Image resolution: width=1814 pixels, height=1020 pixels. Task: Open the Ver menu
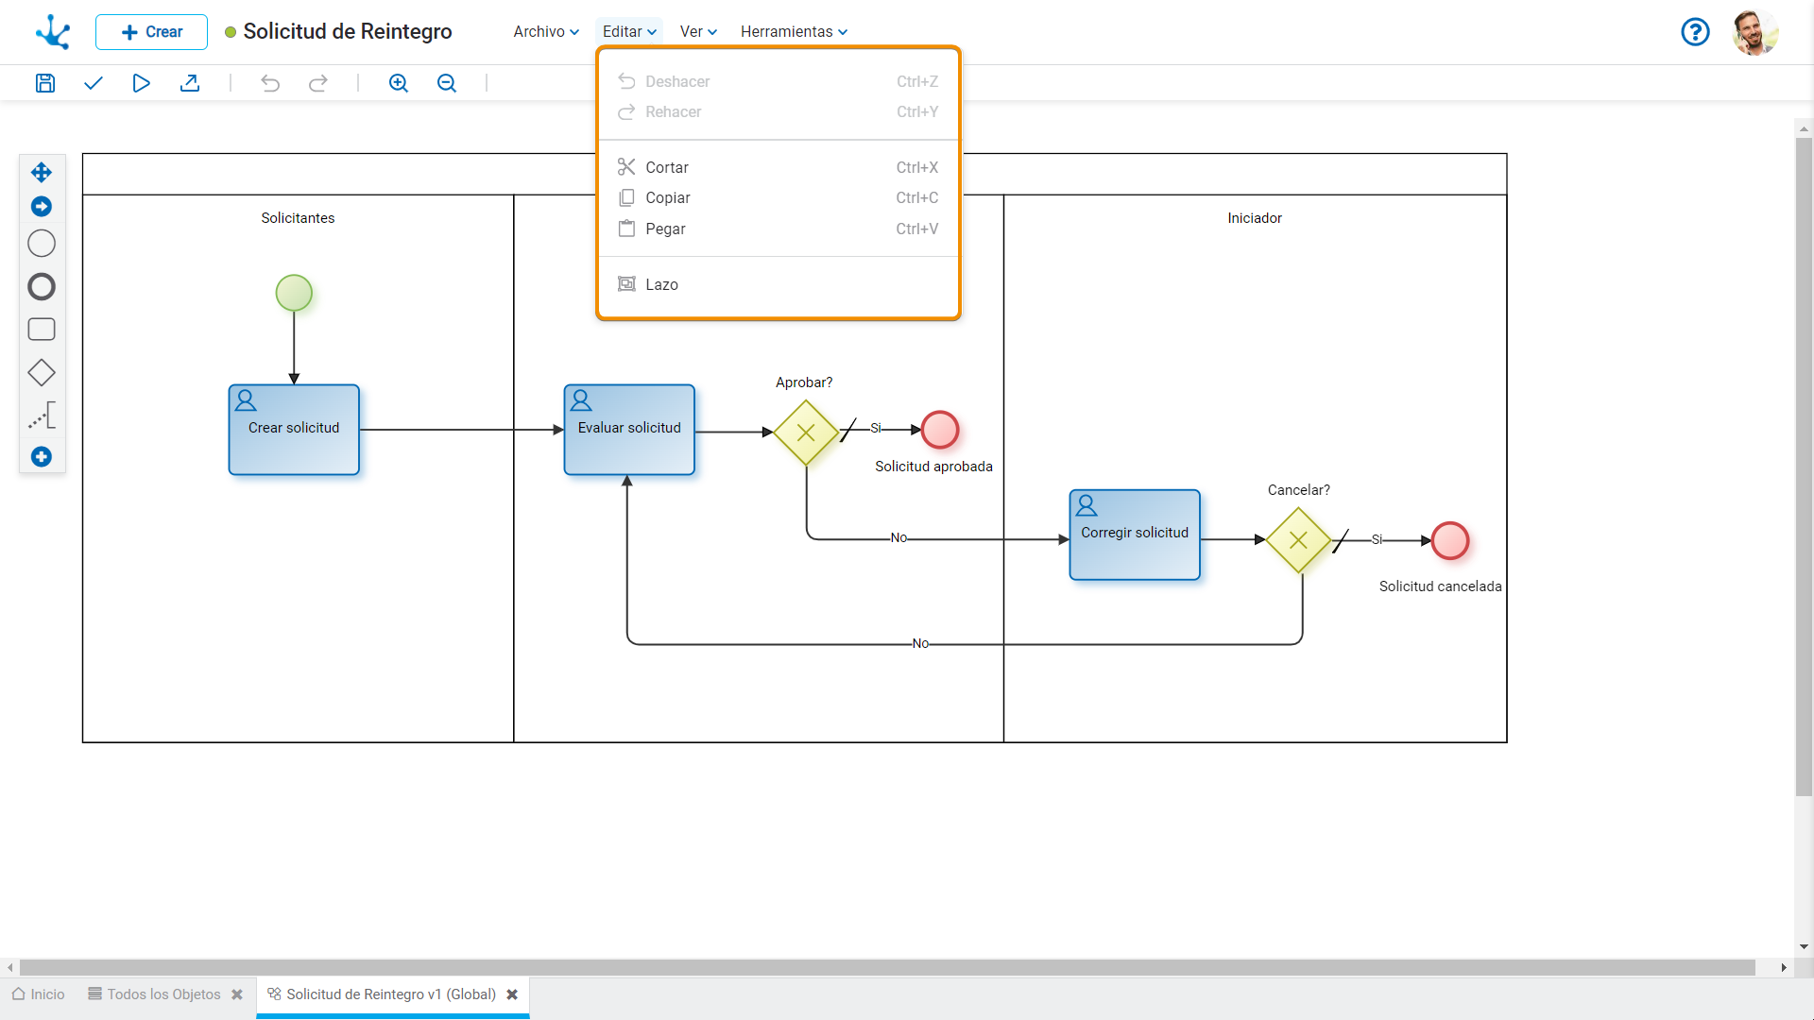pos(698,31)
